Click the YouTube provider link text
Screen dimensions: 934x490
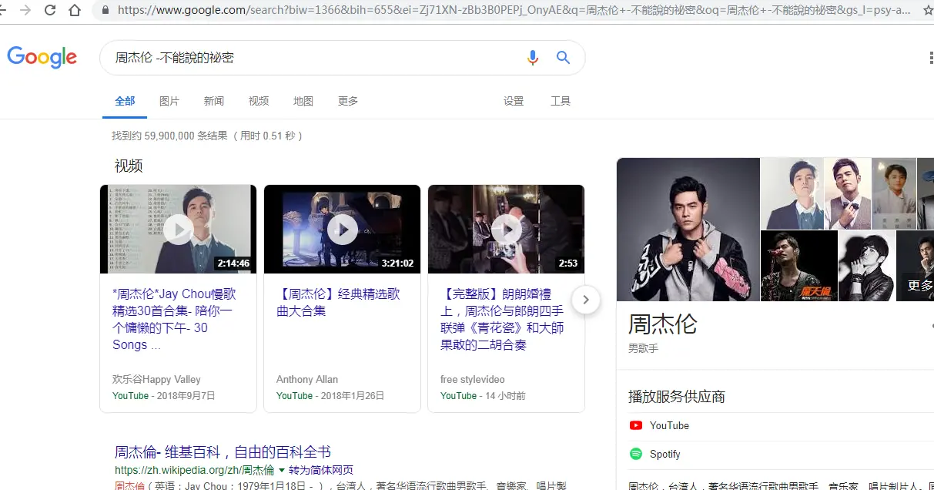coord(669,425)
